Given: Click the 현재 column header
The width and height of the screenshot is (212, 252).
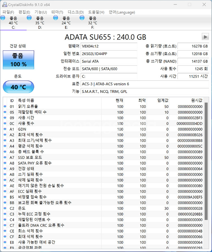Looking at the screenshot, I should coord(113,100).
